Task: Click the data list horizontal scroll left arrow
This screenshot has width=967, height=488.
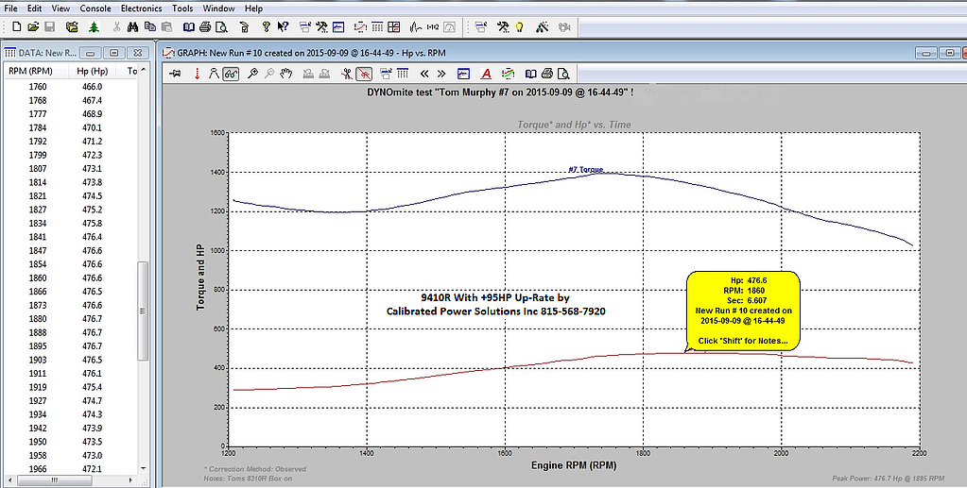Action: click(9, 480)
